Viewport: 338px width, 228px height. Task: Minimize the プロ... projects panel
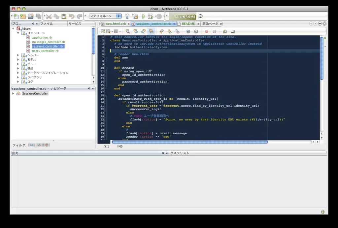33,24
